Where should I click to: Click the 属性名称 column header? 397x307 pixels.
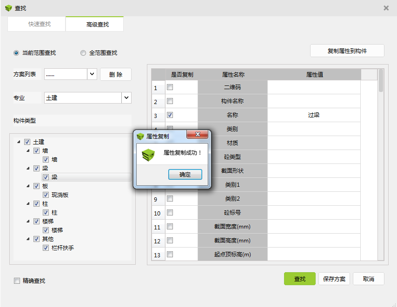click(233, 75)
